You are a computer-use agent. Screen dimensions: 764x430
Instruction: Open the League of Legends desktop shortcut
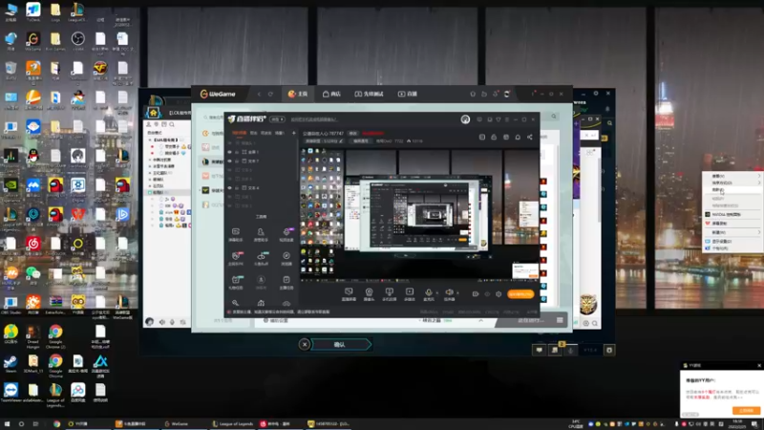point(55,394)
